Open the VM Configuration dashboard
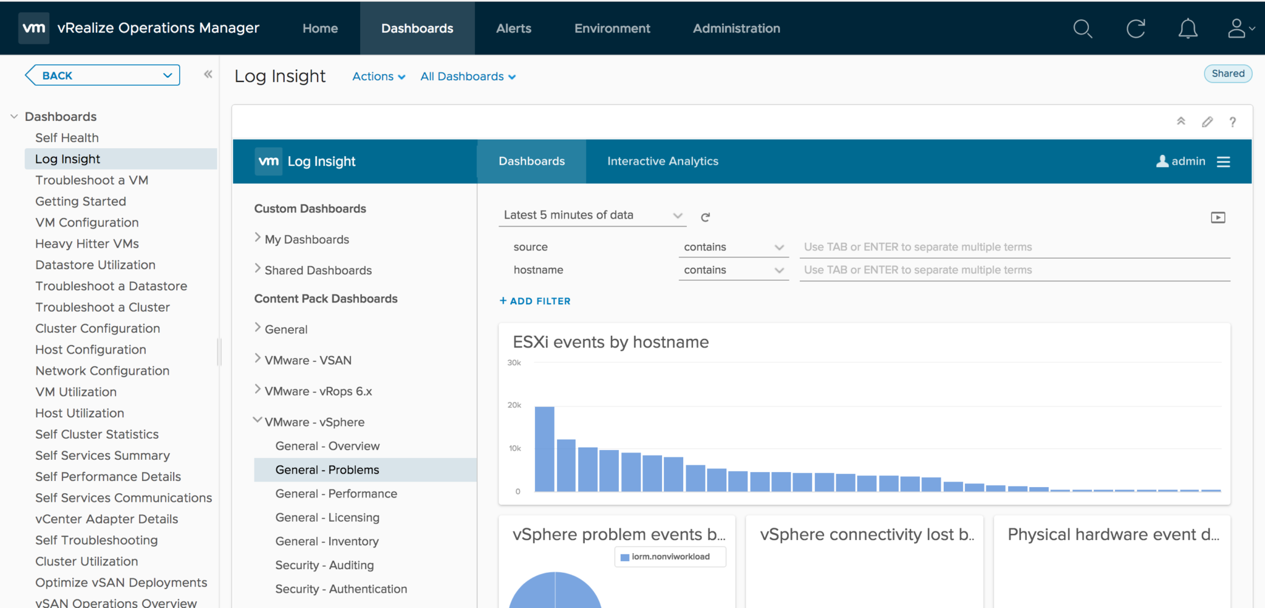The height and width of the screenshot is (608, 1265). (86, 222)
